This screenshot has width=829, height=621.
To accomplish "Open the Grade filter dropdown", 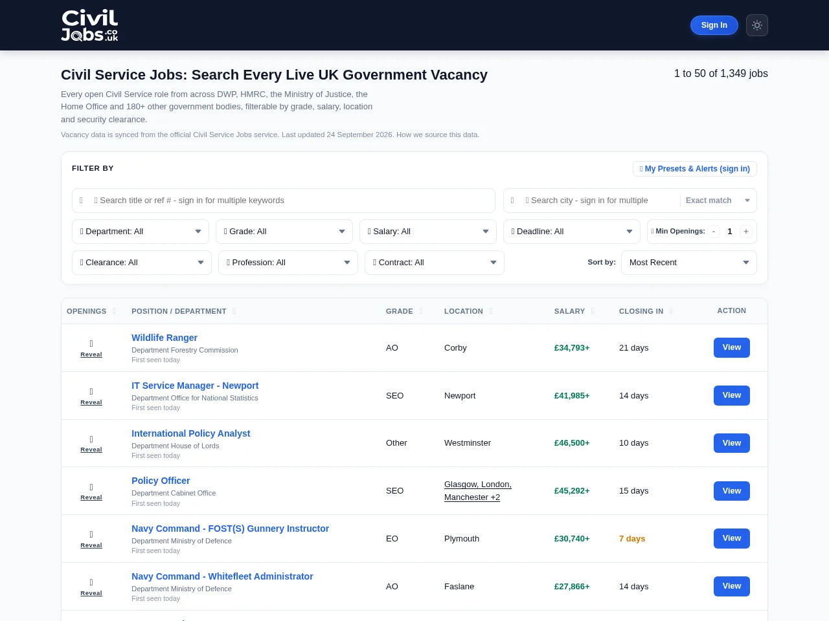I will (x=284, y=232).
